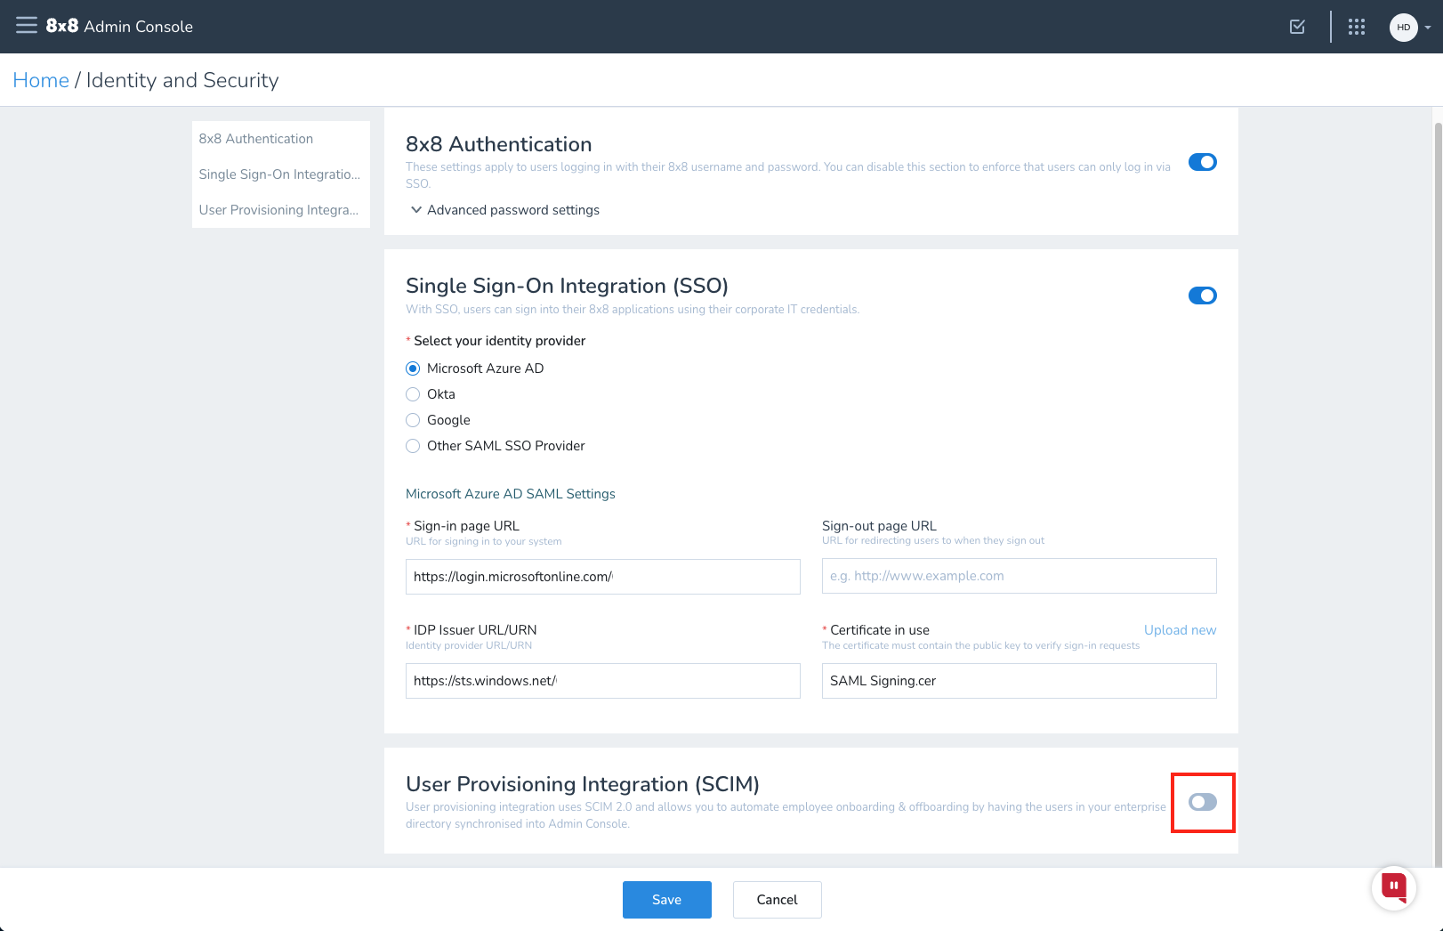Click the Sign-out page URL field
Screen dimensions: 1443x931
1018,576
